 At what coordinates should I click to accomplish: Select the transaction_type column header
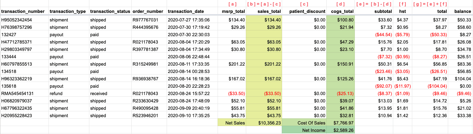(68, 11)
